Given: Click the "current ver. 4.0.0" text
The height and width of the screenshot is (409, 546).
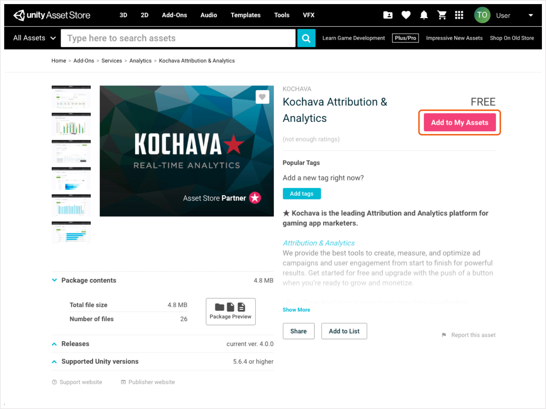Looking at the screenshot, I should click(x=250, y=344).
